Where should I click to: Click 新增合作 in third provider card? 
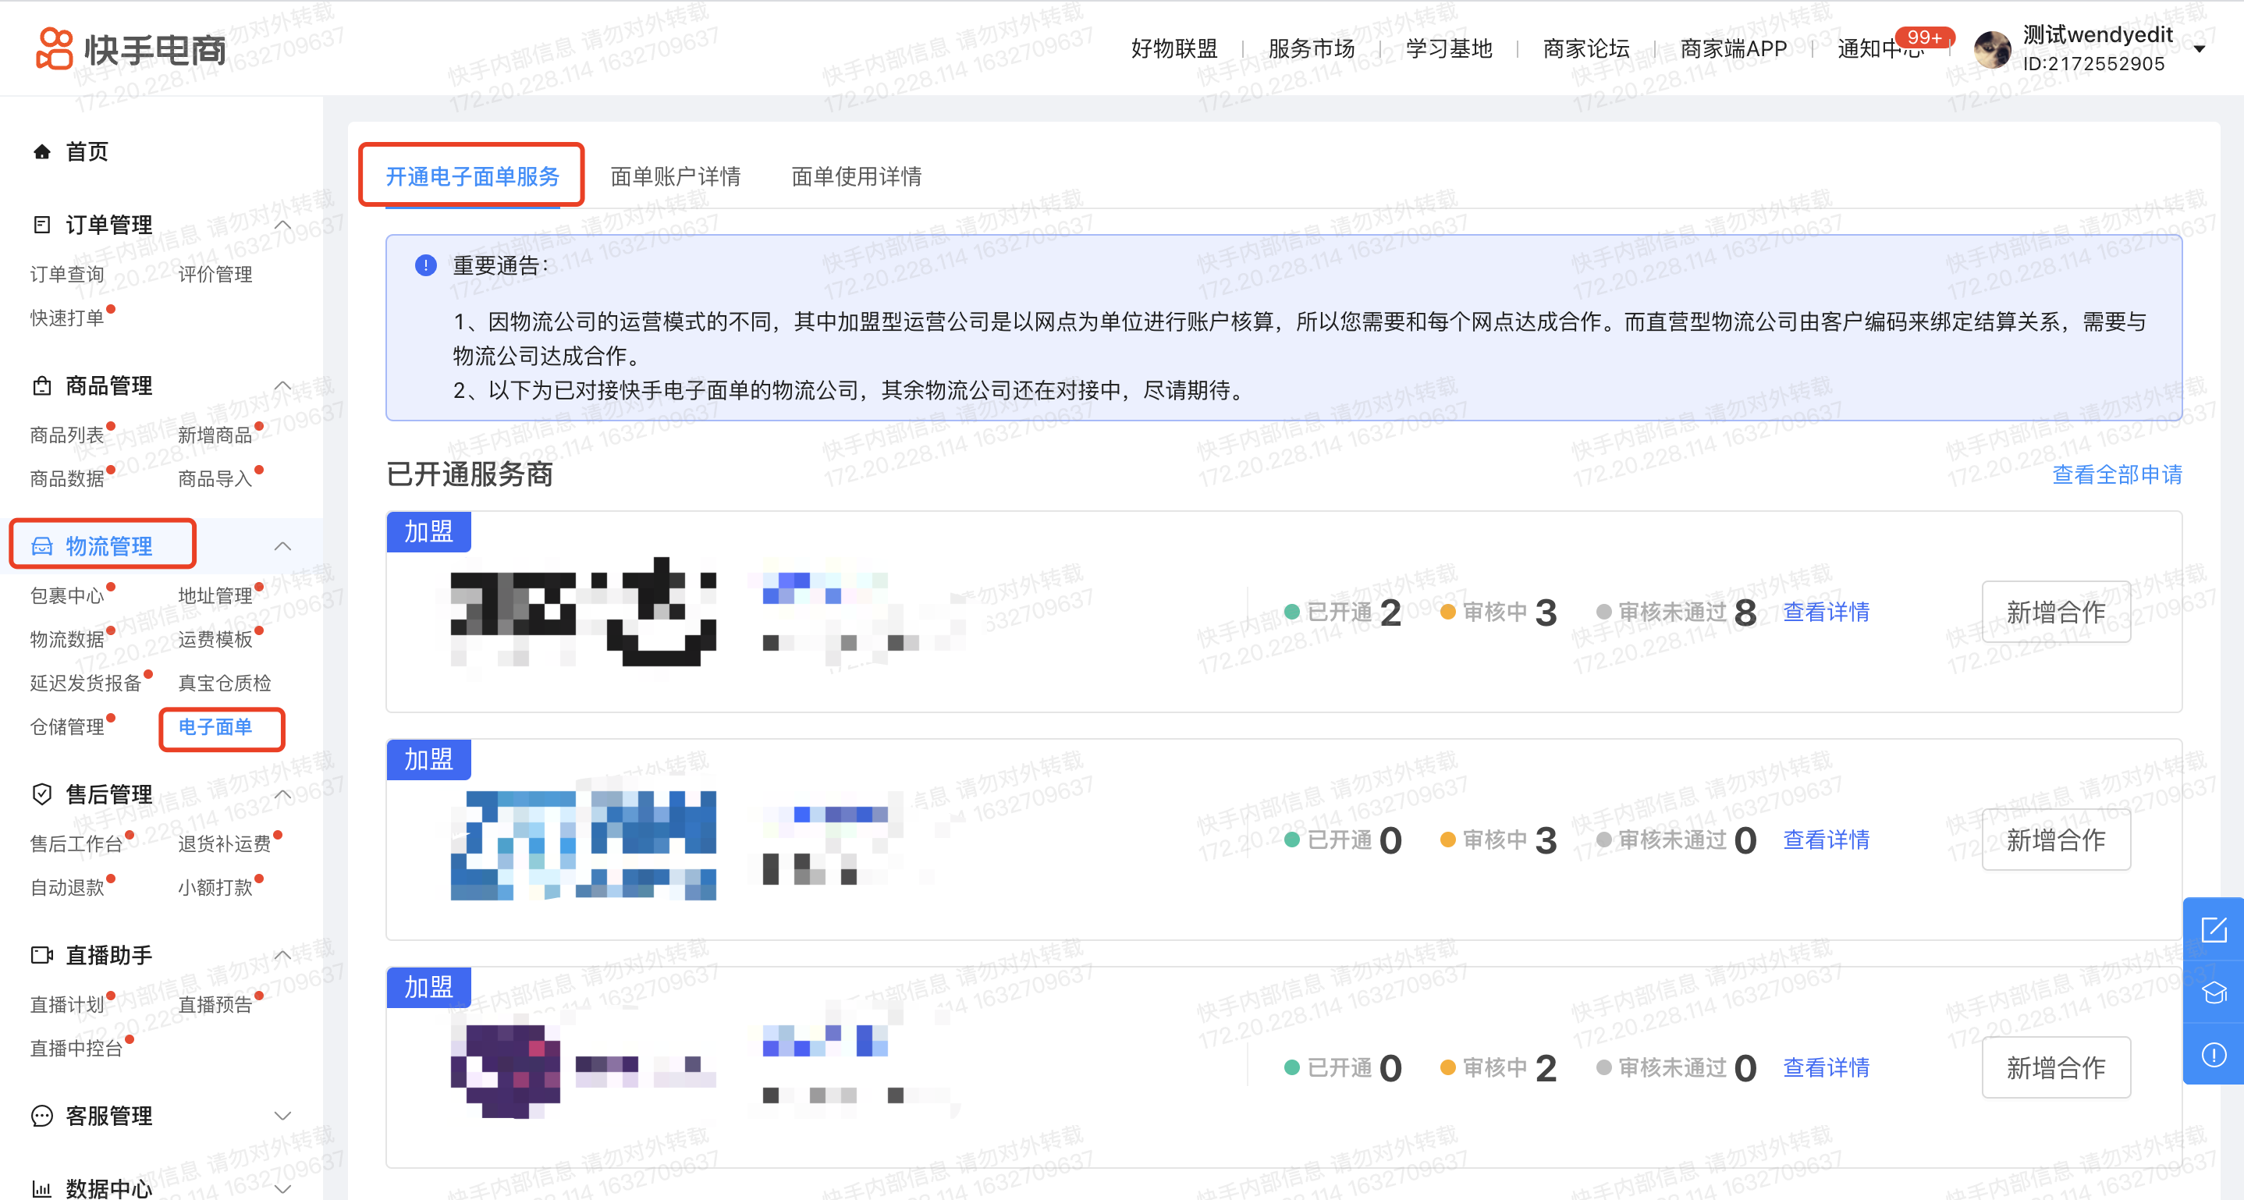click(2056, 1067)
